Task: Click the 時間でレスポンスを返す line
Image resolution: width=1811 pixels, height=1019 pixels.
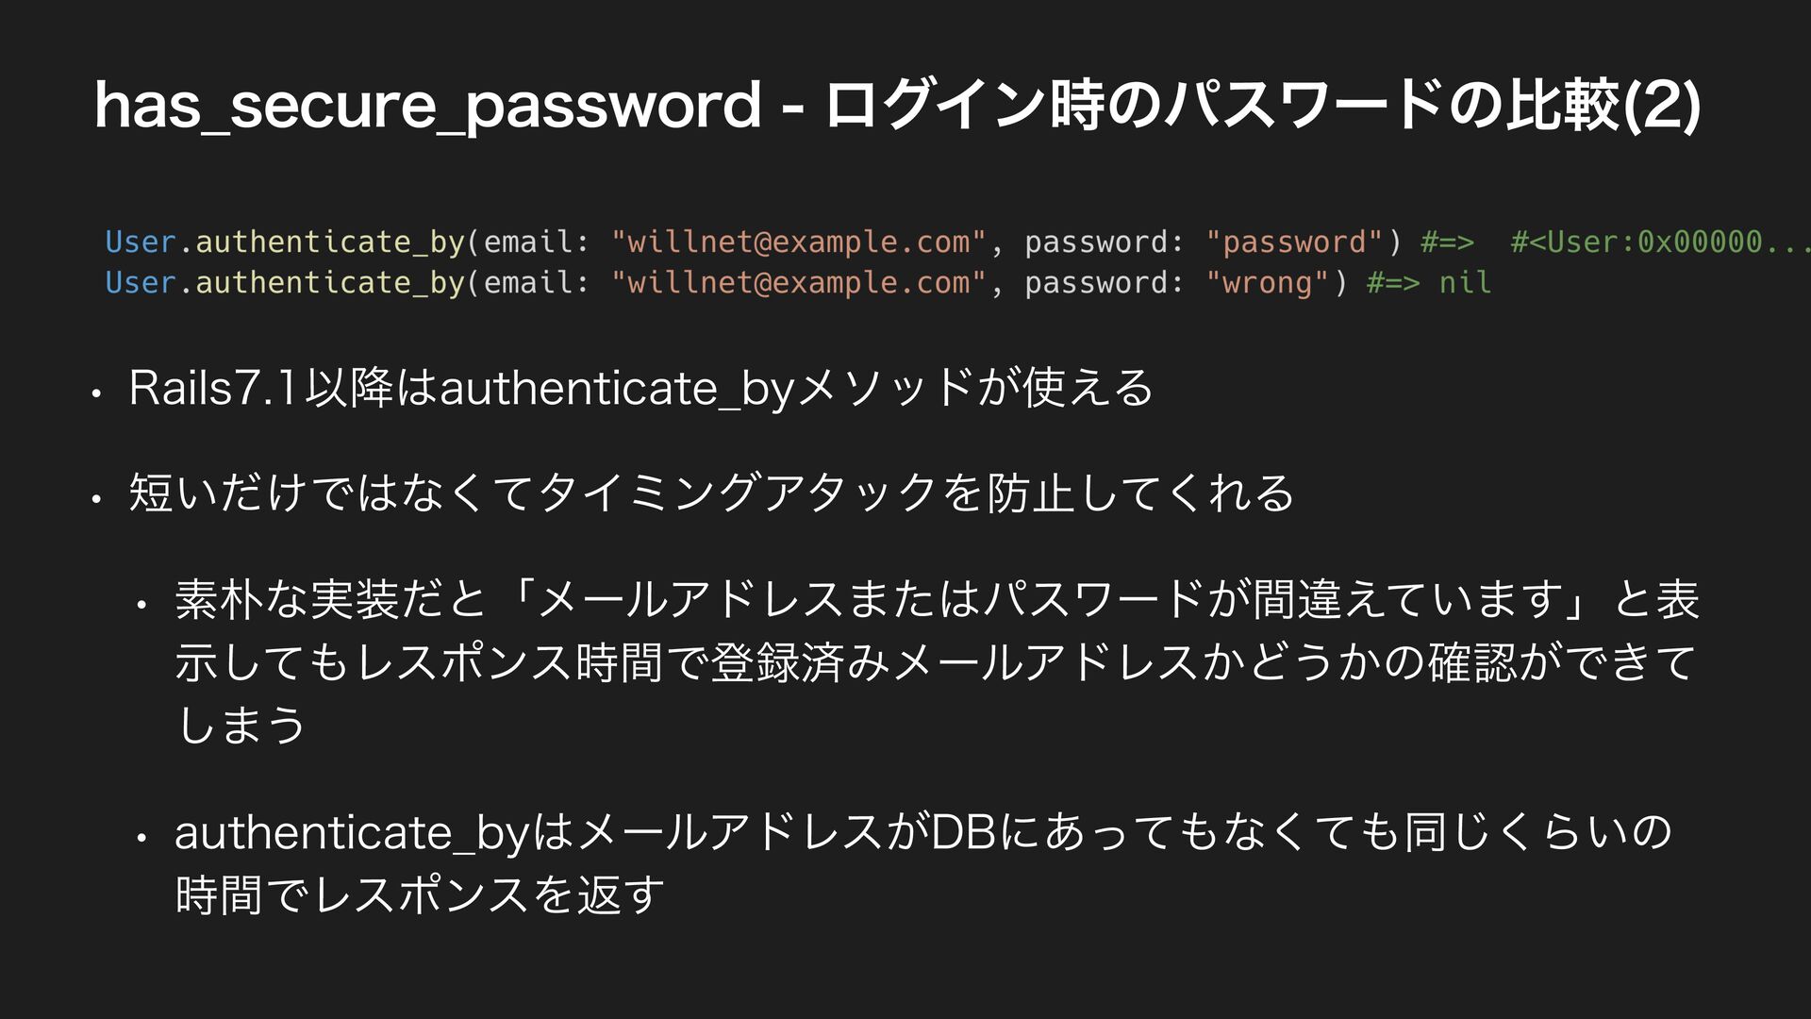Action: pos(421,894)
